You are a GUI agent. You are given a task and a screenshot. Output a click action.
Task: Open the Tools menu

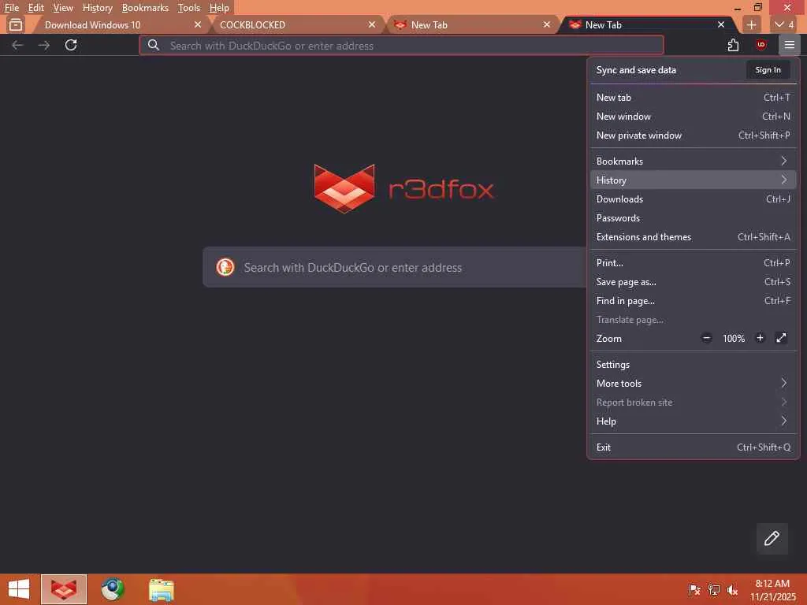189,8
